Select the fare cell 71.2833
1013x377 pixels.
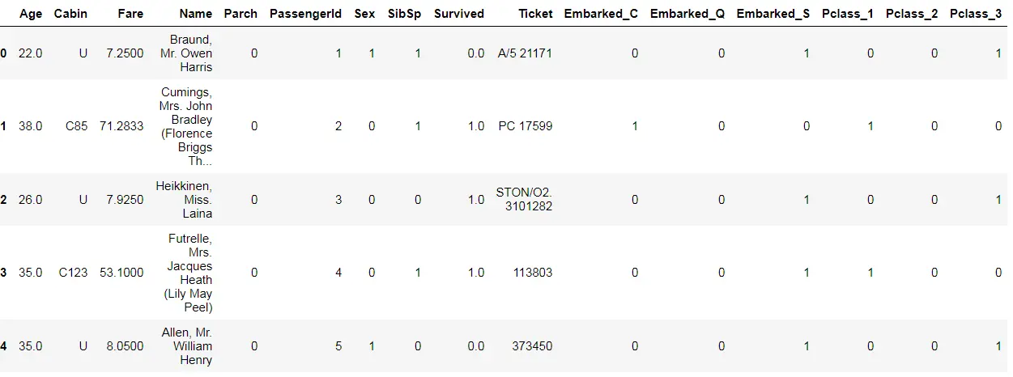pos(121,126)
